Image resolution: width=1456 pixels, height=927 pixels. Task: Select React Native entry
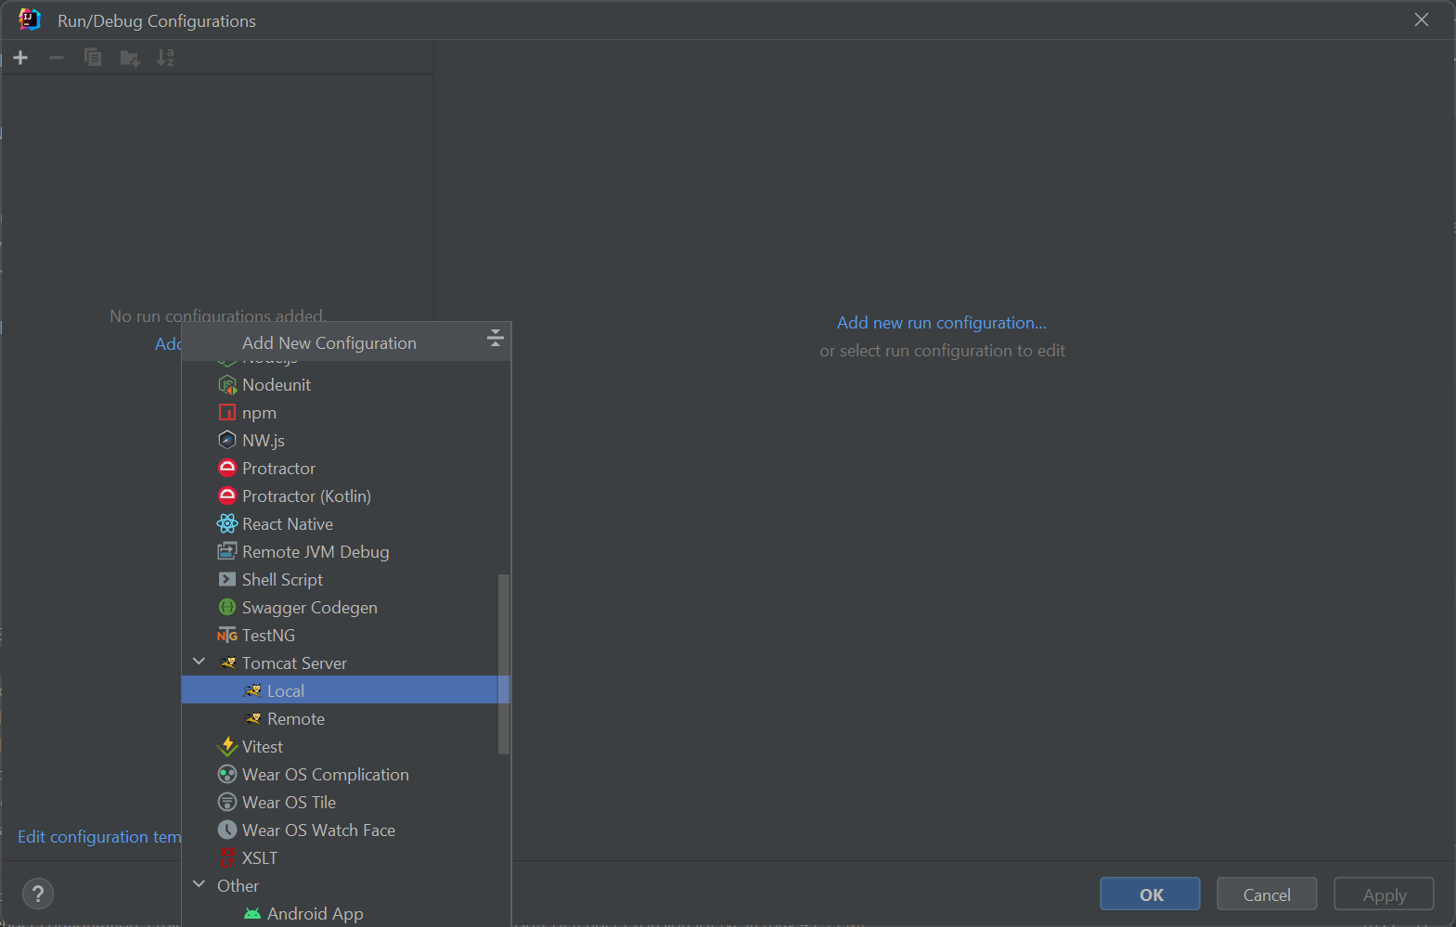340,523
